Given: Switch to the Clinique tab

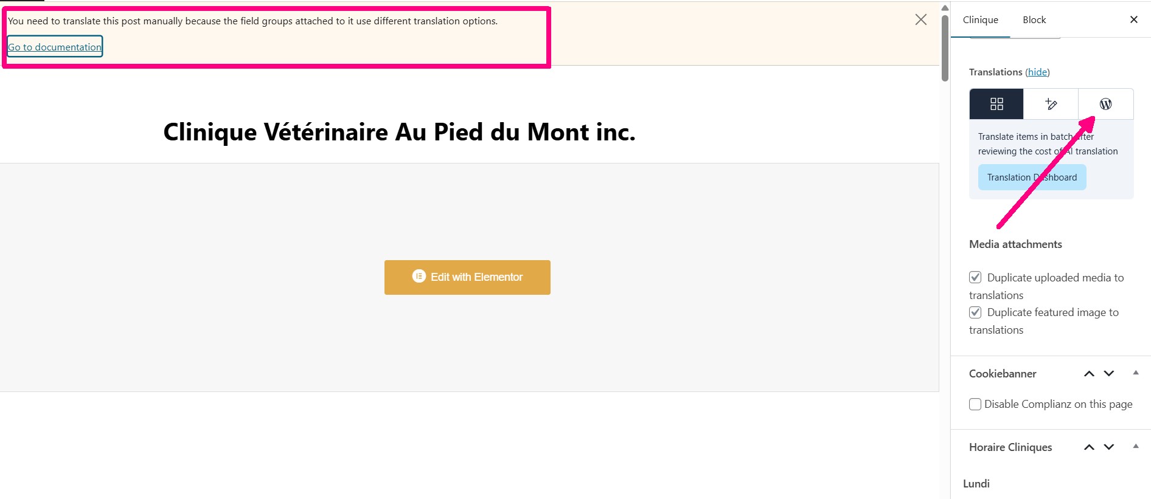Looking at the screenshot, I should (980, 20).
